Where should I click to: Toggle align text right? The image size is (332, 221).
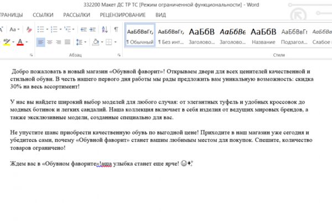point(59,42)
